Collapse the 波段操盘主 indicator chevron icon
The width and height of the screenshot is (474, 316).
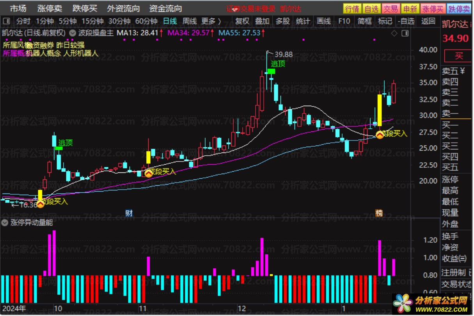(x=72, y=33)
